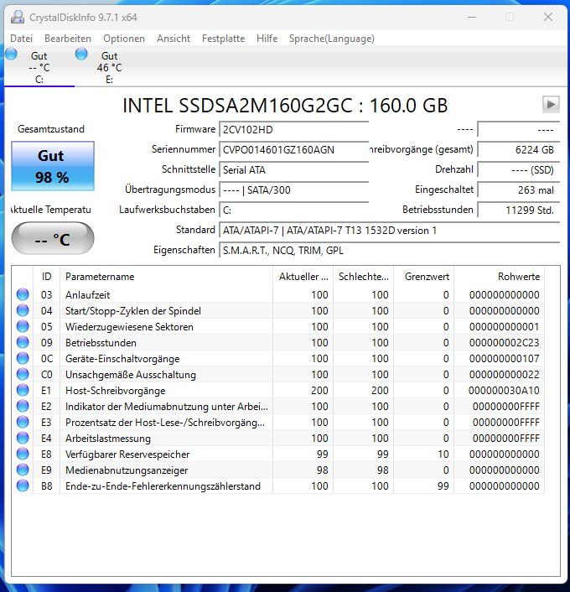Screen dimensions: 570x592
Task: Click status orb of Anlaufzeit row
Action: click(23, 294)
